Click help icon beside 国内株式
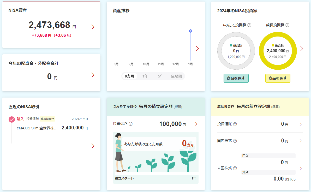 pos(235,141)
